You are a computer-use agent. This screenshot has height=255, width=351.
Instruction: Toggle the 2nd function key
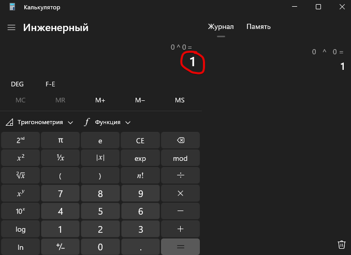pyautogui.click(x=21, y=140)
